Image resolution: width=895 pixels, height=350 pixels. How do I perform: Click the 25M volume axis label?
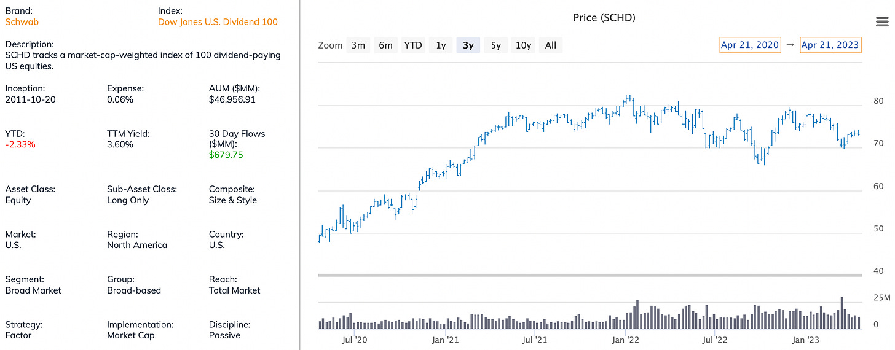pyautogui.click(x=881, y=298)
